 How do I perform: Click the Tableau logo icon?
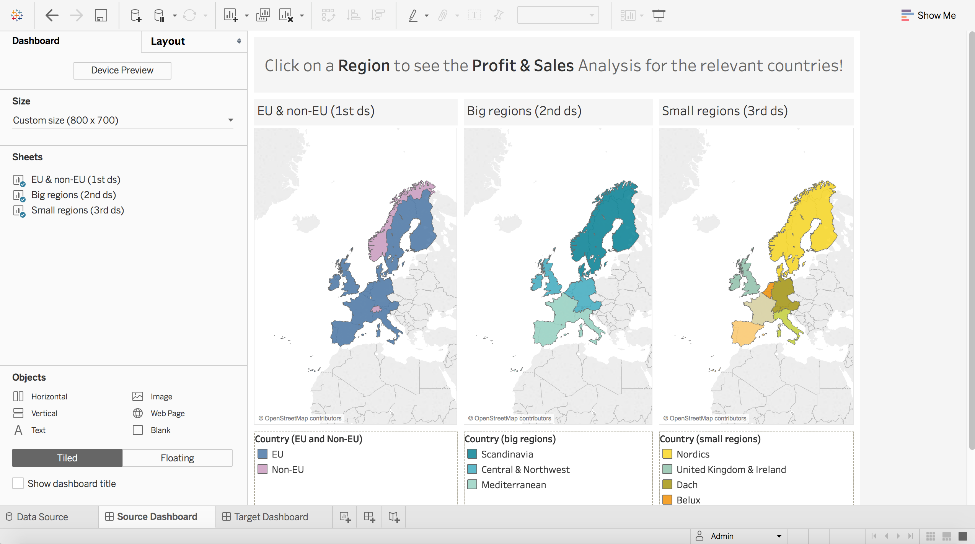17,15
